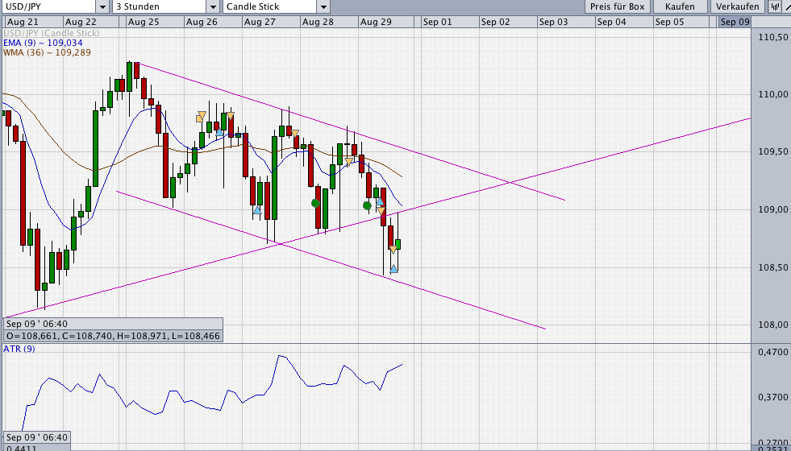Select the Sep 09 date header
791x451 pixels.
point(735,22)
